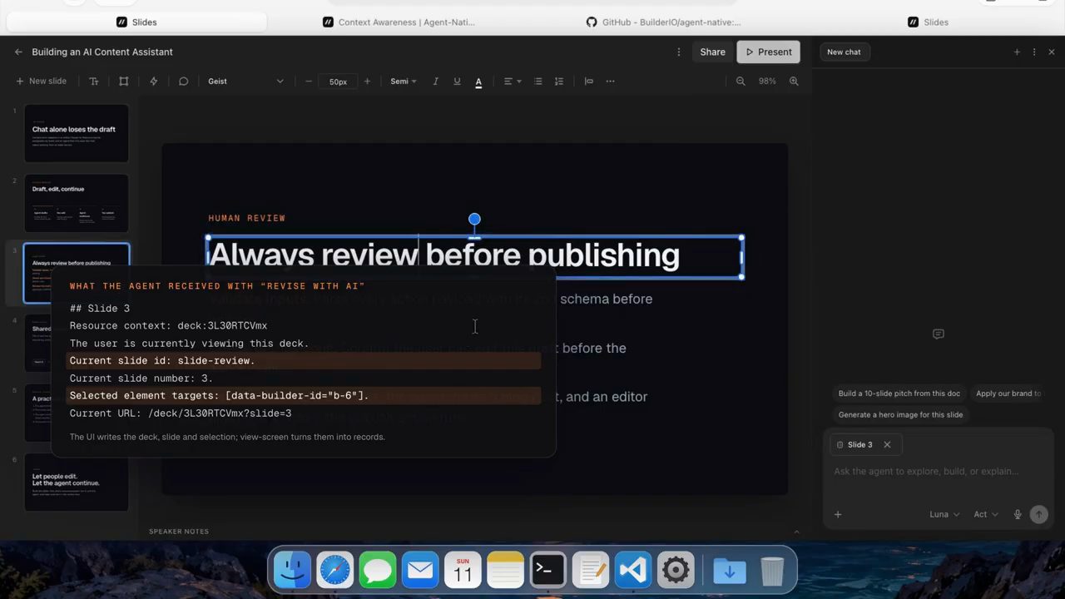Start voice input with the microphone icon
The width and height of the screenshot is (1065, 599).
pos(1018,514)
